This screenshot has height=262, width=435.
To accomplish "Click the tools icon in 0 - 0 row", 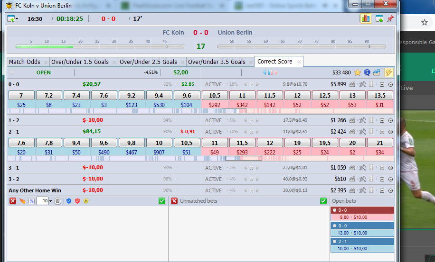I will [362, 84].
